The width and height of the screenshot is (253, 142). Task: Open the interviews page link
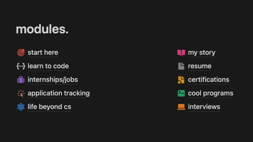204,107
